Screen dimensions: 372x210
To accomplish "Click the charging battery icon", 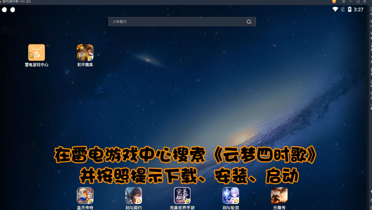I will point(350,9).
